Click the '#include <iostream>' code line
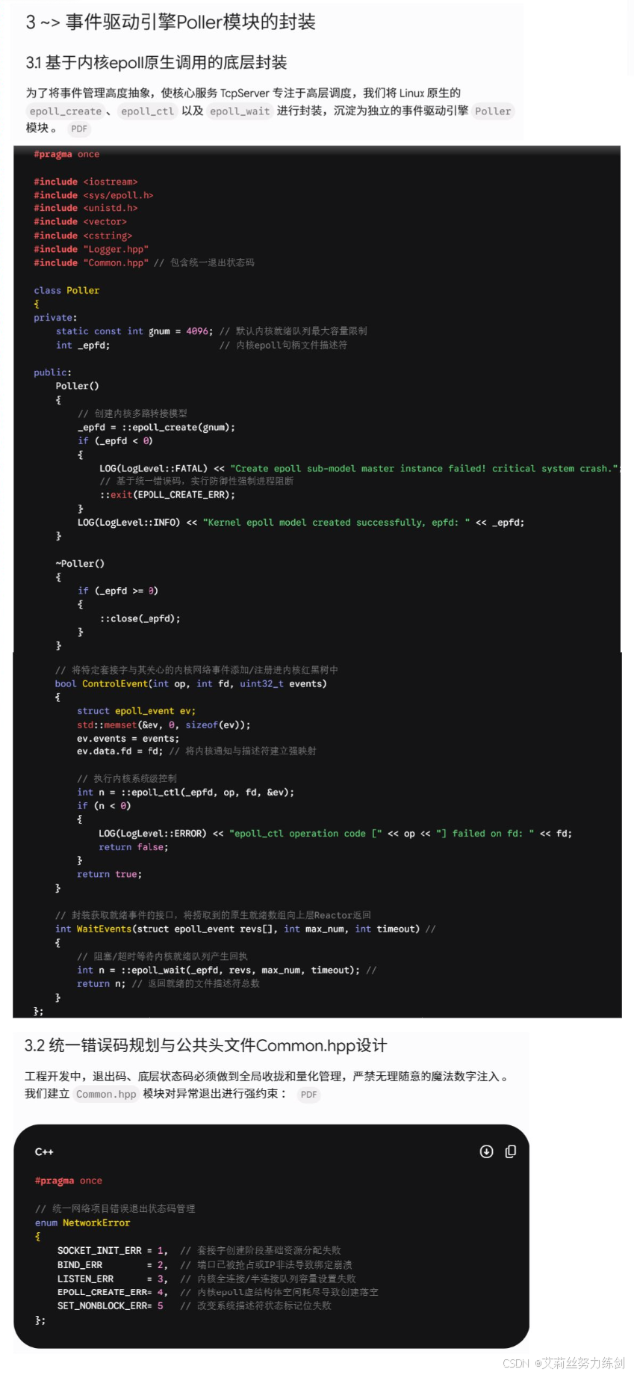The height and width of the screenshot is (1375, 634). pos(85,182)
